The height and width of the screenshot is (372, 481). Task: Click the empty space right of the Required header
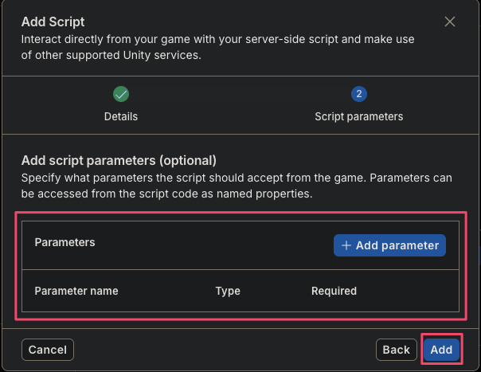click(408, 291)
